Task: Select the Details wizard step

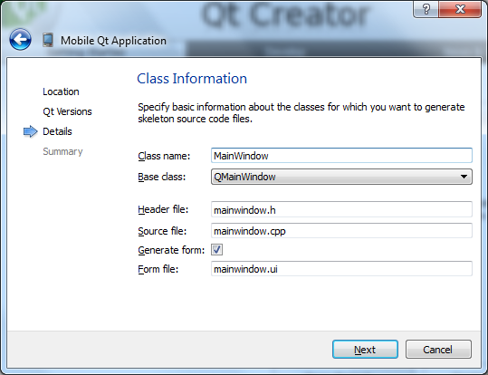Action: [x=57, y=131]
